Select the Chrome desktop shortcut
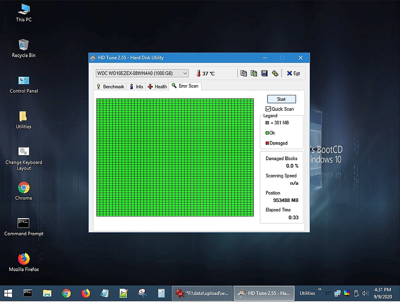 click(23, 191)
